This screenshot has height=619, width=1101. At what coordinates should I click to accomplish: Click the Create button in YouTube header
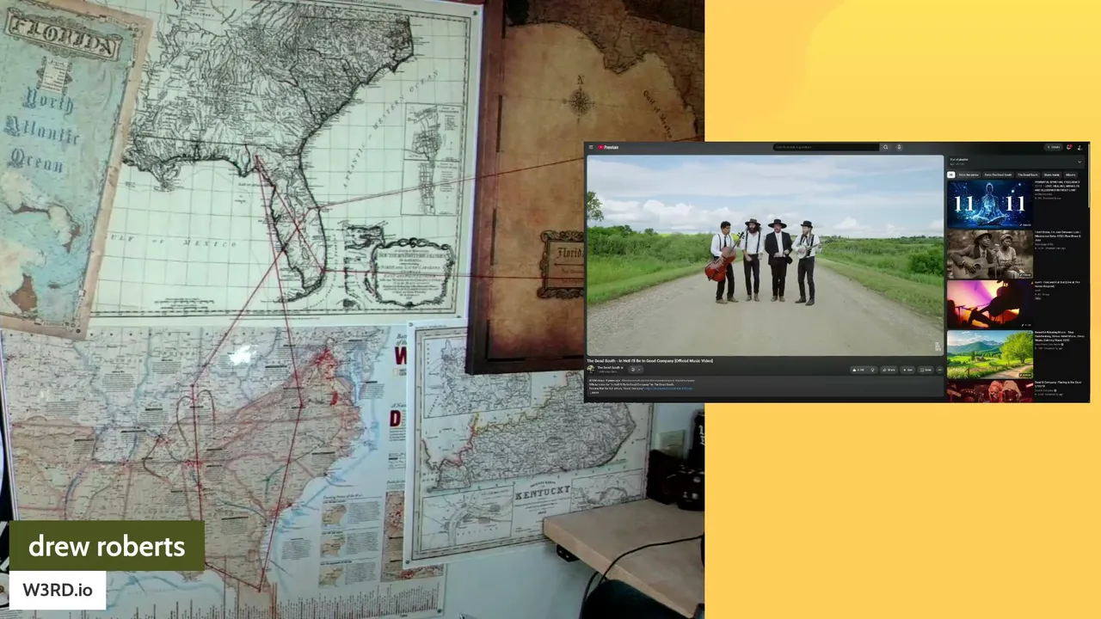tap(1055, 147)
